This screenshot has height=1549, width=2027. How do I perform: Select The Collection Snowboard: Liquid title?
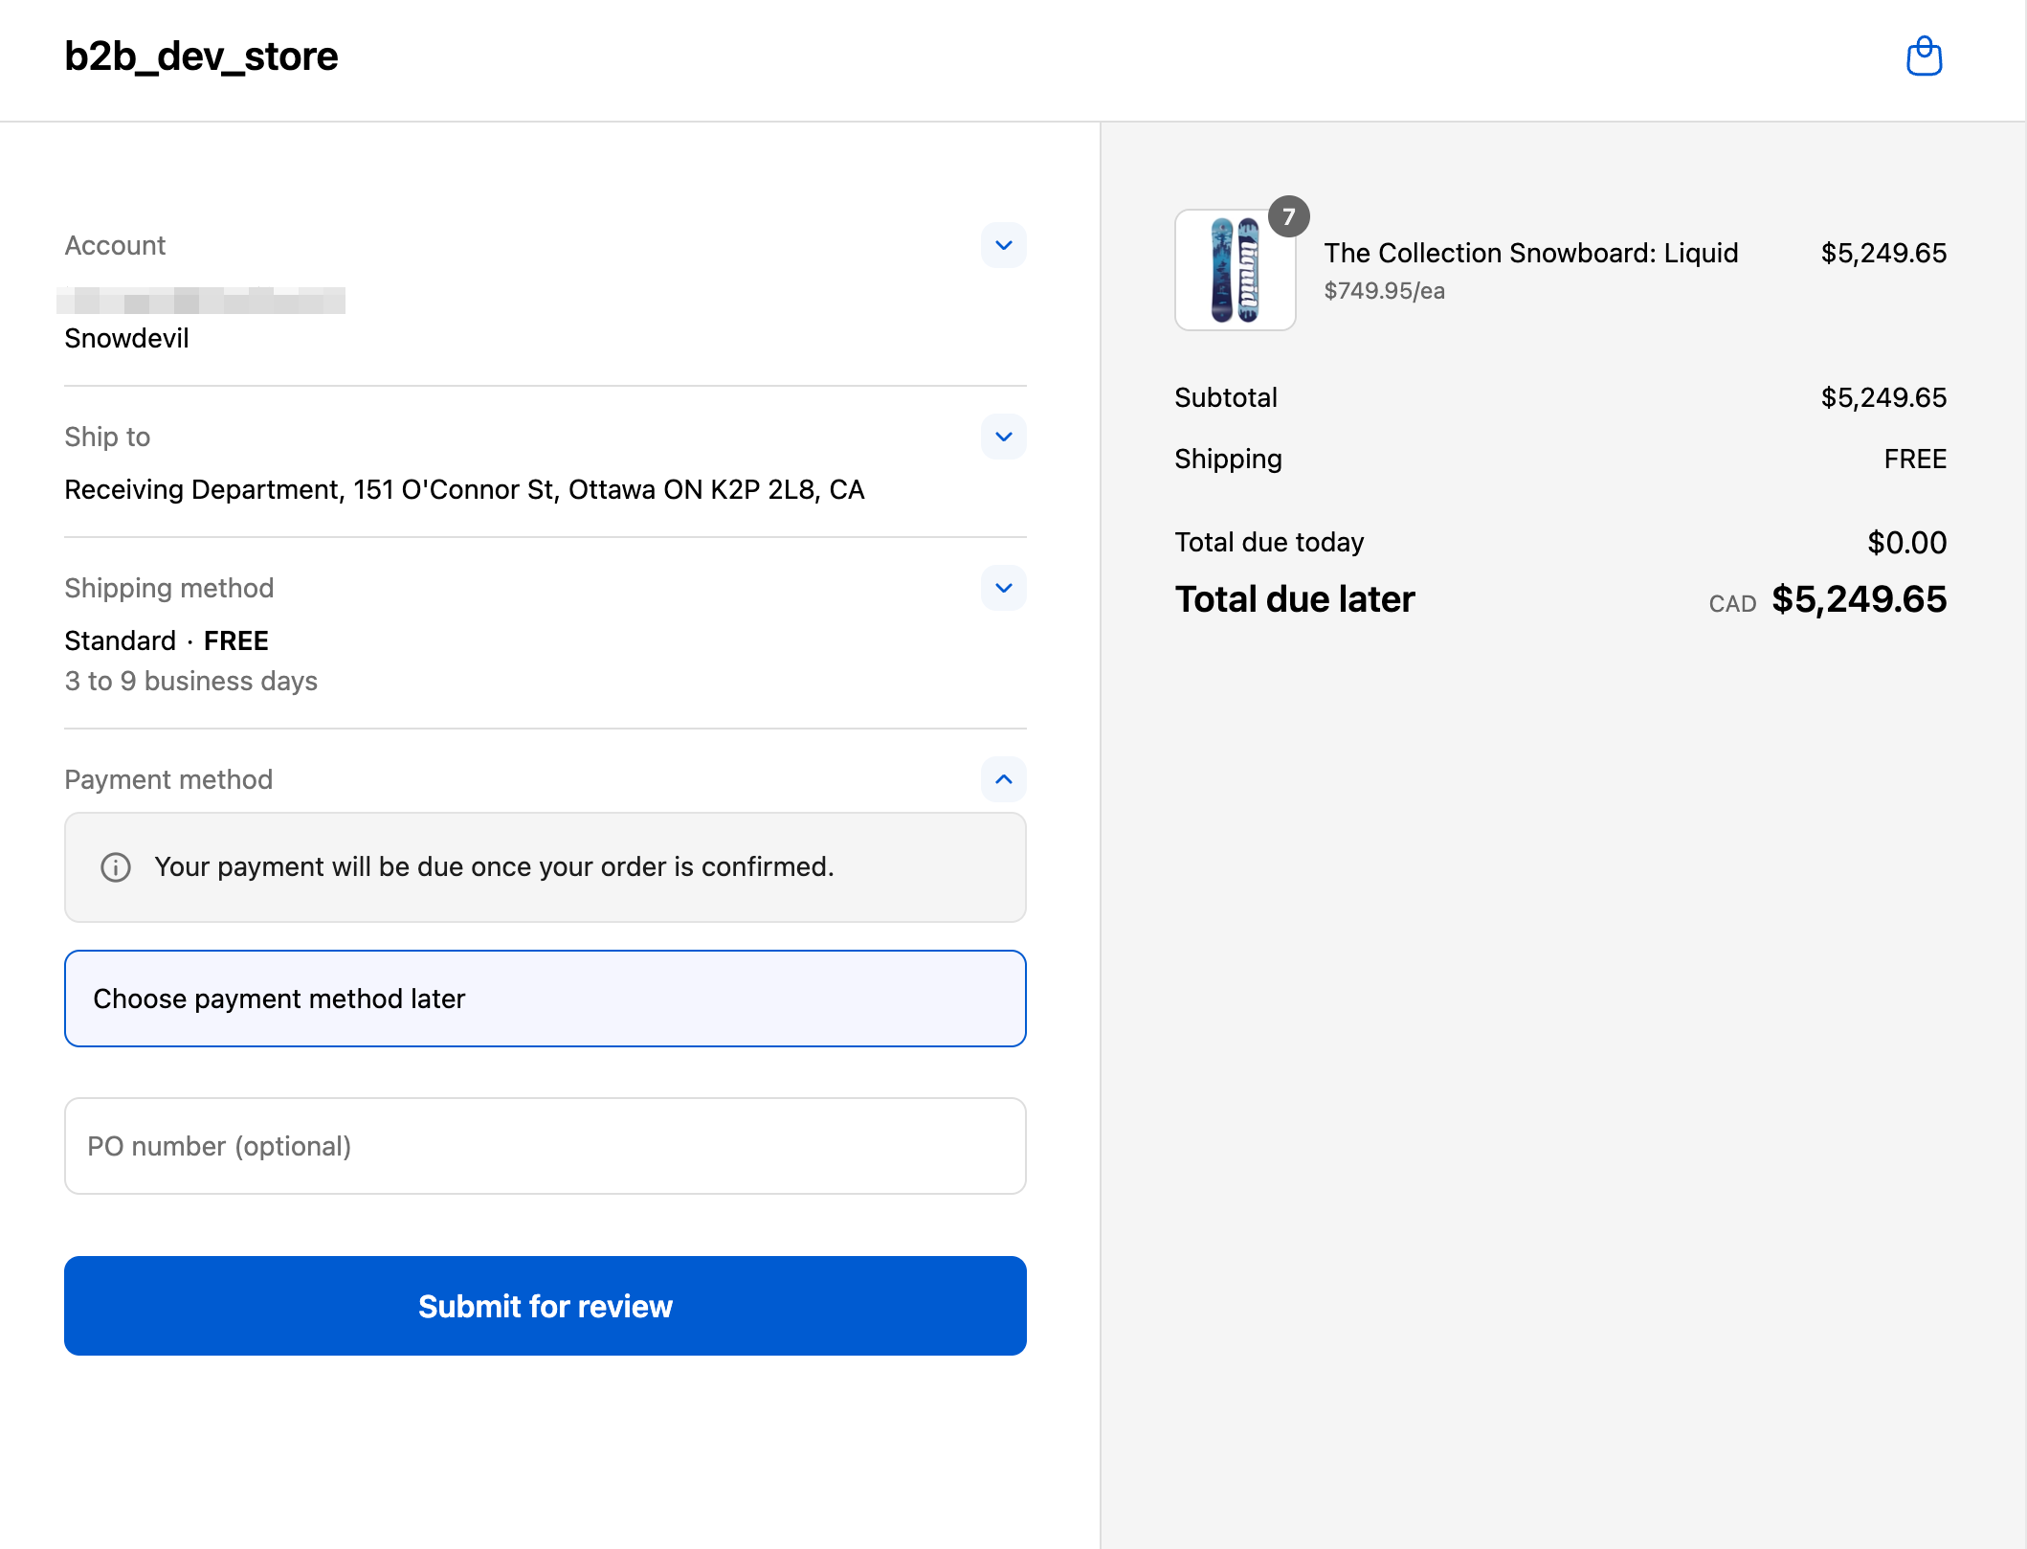coord(1531,253)
